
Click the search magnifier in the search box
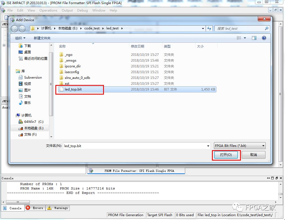[266, 28]
